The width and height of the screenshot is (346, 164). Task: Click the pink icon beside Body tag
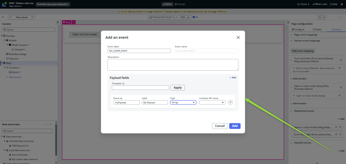pyautogui.click(x=74, y=22)
